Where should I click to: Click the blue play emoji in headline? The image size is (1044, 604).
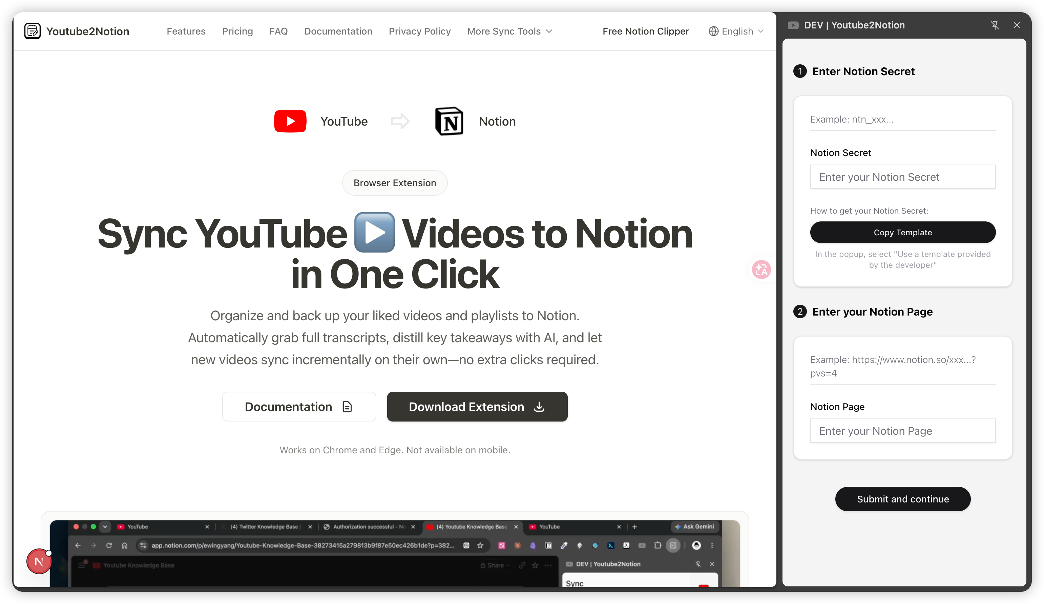(375, 232)
